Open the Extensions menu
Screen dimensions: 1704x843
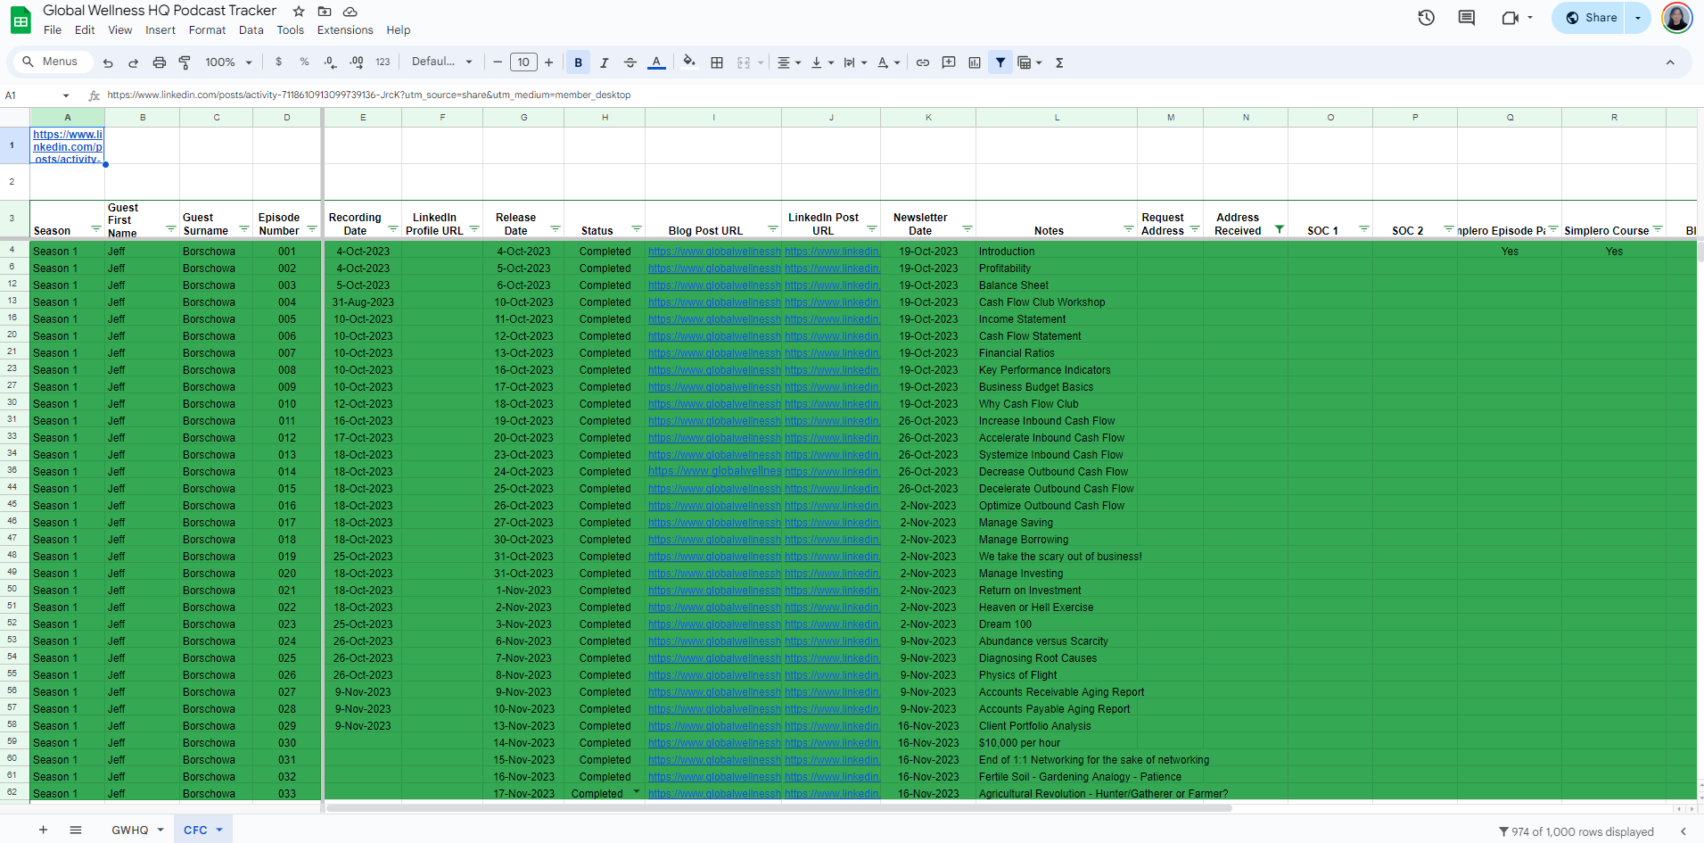(345, 30)
